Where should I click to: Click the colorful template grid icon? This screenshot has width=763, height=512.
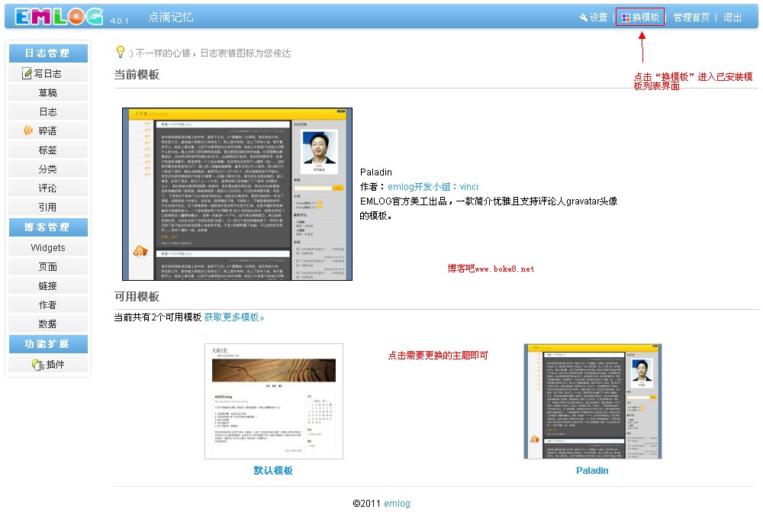pos(626,18)
